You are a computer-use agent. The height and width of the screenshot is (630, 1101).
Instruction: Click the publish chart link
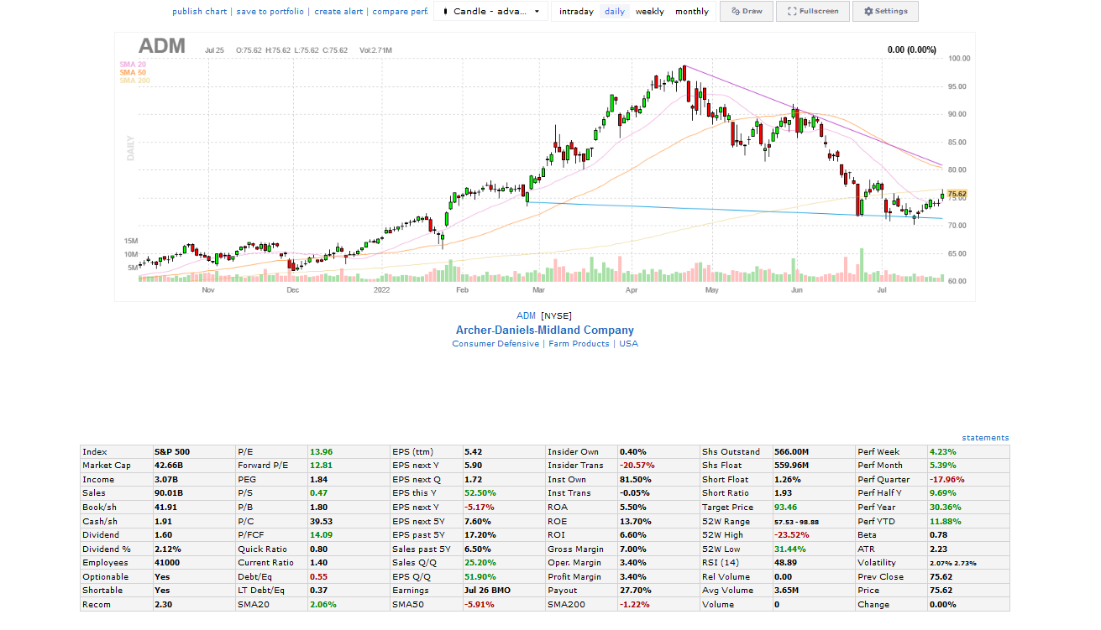point(200,12)
